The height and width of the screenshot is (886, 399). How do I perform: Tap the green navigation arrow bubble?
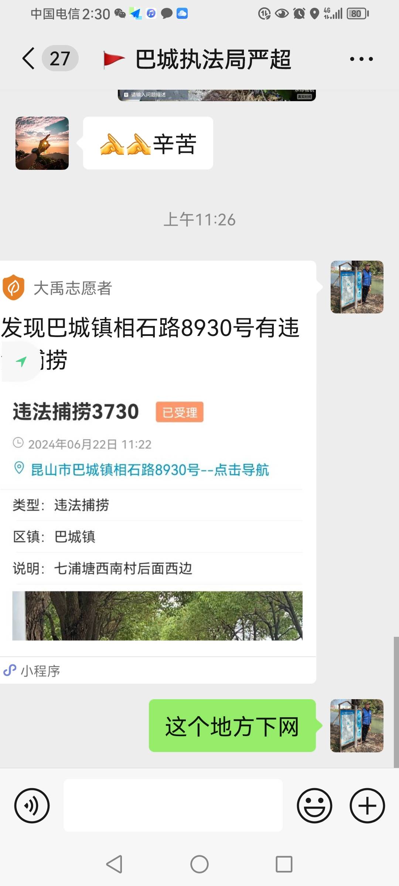tap(21, 361)
